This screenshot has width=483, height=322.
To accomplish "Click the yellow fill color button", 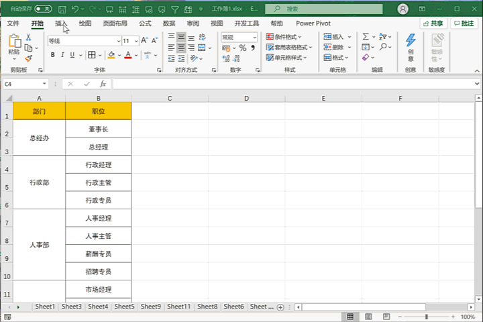I will click(x=111, y=55).
